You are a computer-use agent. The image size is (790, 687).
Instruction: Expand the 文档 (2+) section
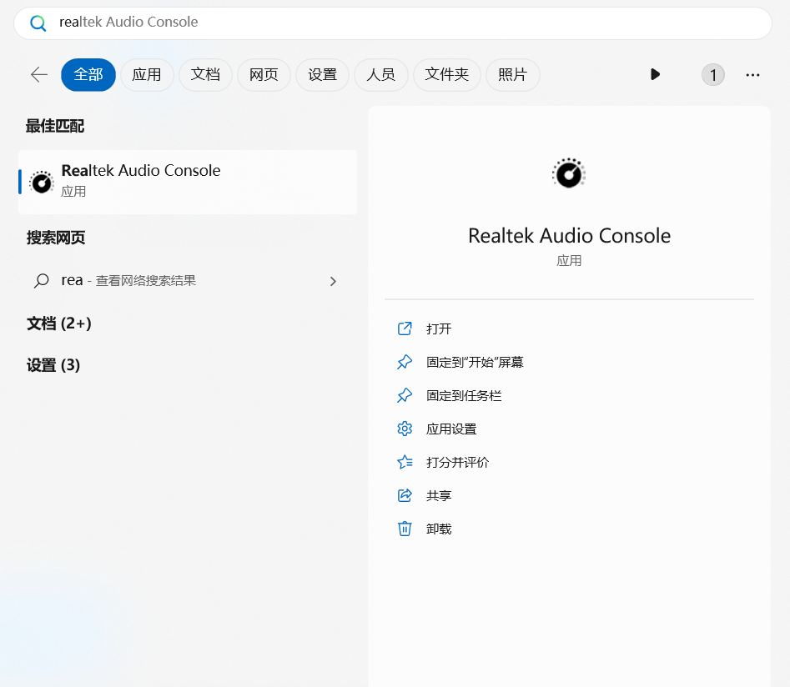point(58,323)
